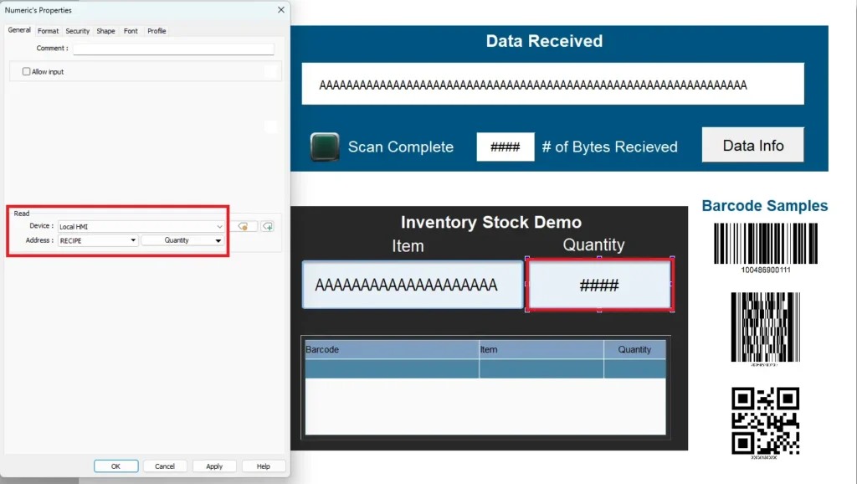Click the tag library icon beside Device
This screenshot has height=484, width=857.
pyautogui.click(x=243, y=226)
